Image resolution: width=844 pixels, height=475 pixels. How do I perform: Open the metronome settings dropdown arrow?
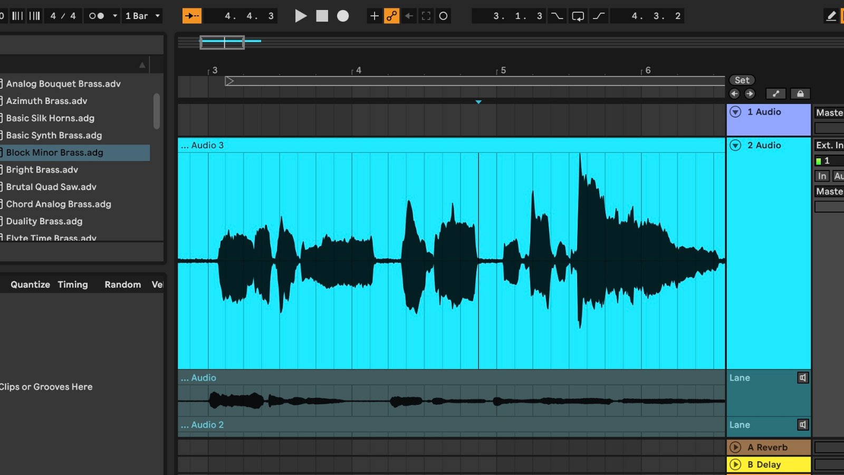point(115,16)
